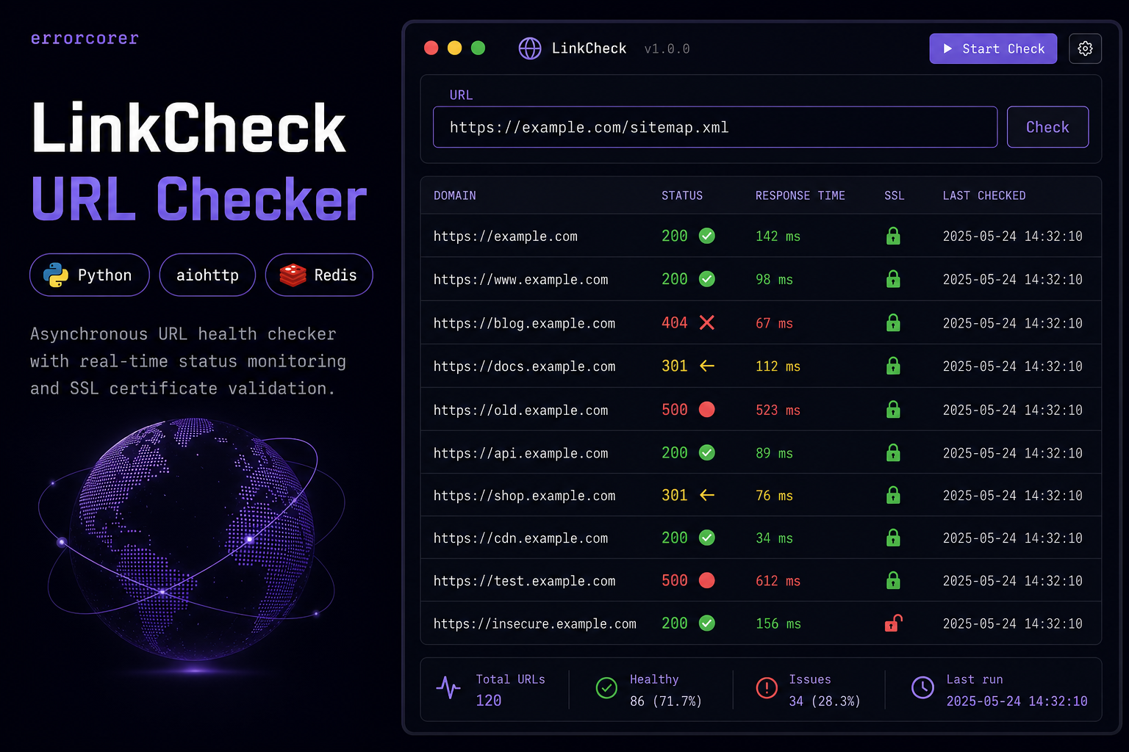Focus the sitemap URL input field

[715, 127]
